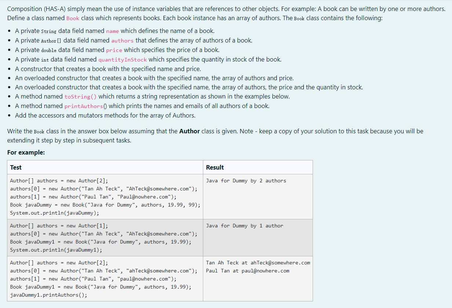Click the Author[] type in second bullet

pos(51,40)
